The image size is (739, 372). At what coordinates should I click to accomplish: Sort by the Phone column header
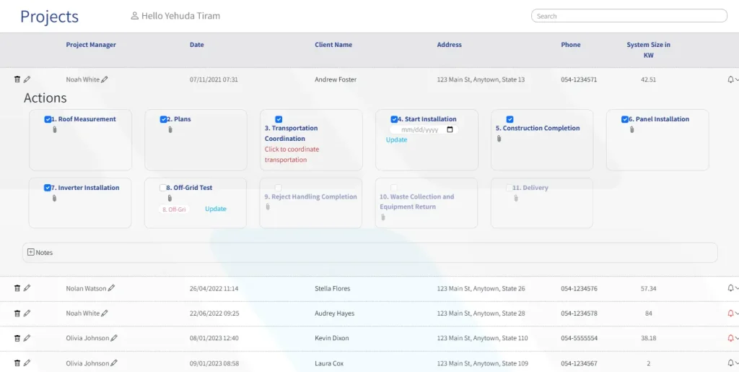tap(571, 45)
